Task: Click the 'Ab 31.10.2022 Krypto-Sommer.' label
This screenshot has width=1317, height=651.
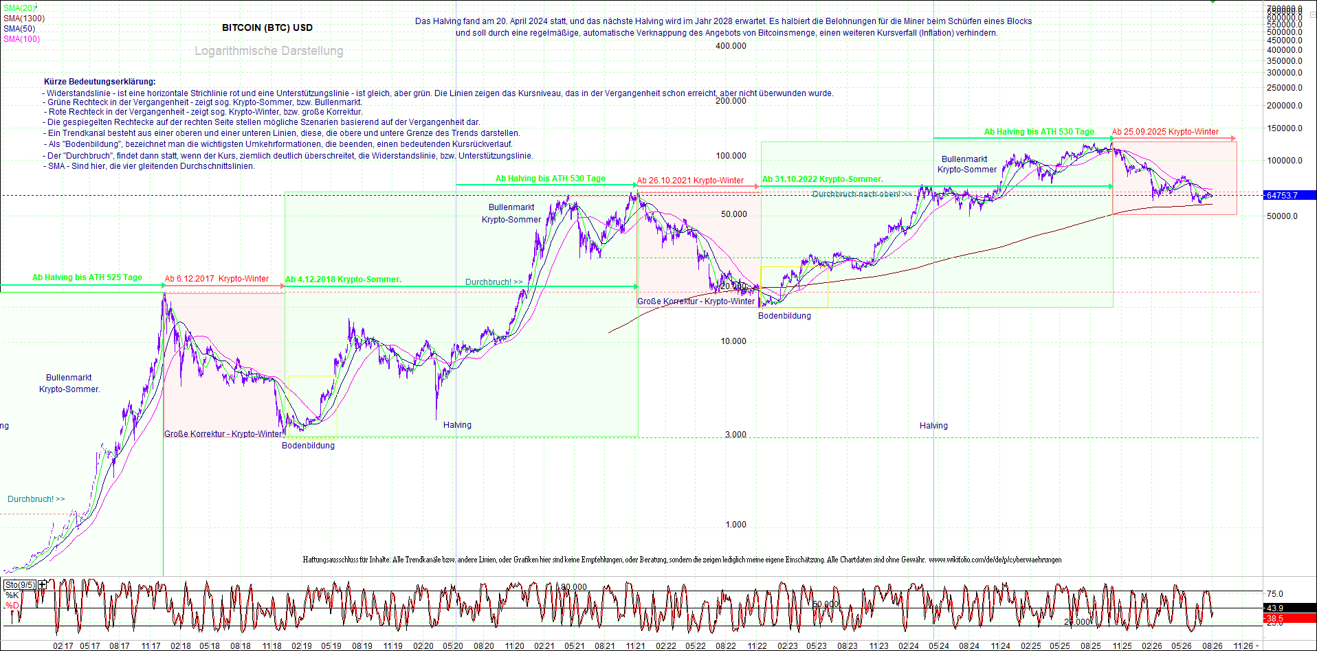Action: click(x=823, y=179)
